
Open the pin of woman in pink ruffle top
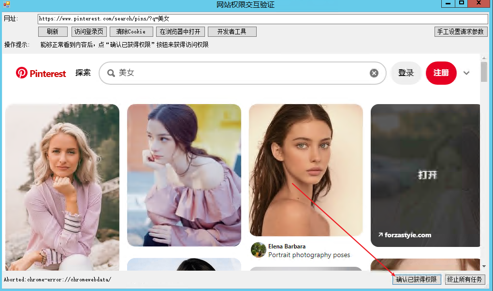(x=184, y=175)
